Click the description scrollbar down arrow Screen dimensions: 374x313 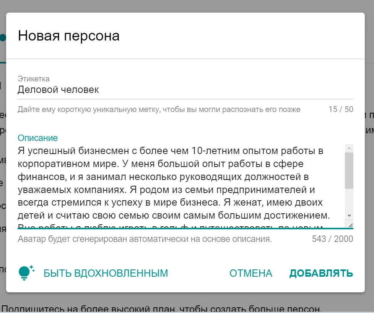click(x=349, y=215)
